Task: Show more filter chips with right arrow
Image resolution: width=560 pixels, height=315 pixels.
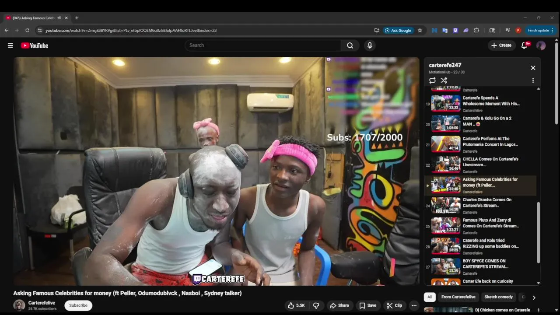Action: pos(534,297)
